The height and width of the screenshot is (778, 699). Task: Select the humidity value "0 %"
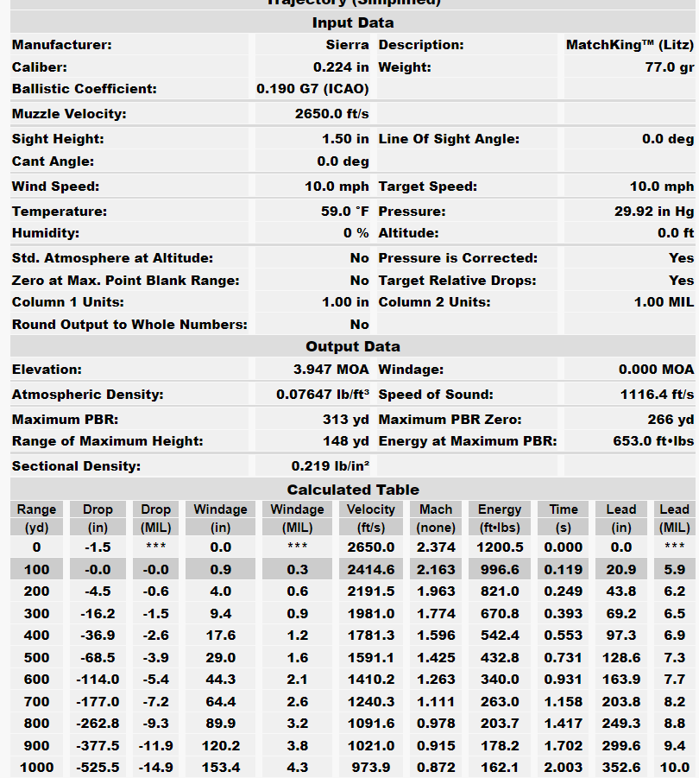tap(356, 233)
